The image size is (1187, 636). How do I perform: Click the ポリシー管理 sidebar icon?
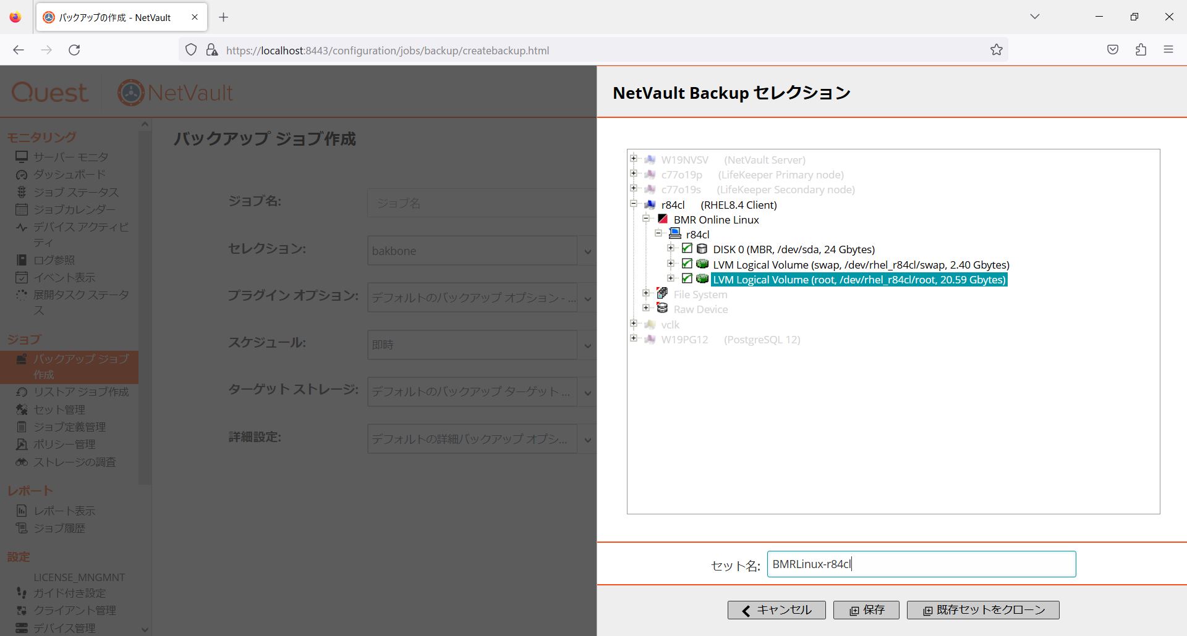tap(22, 444)
